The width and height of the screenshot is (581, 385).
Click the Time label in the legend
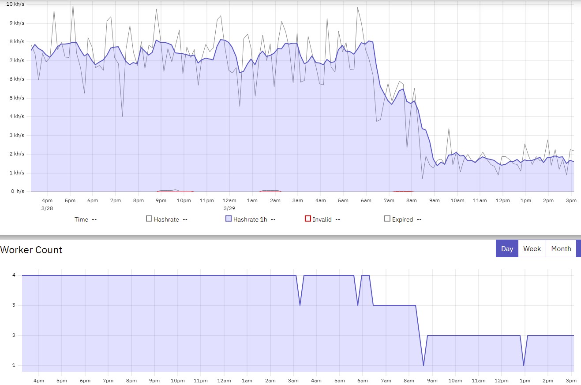(x=81, y=219)
